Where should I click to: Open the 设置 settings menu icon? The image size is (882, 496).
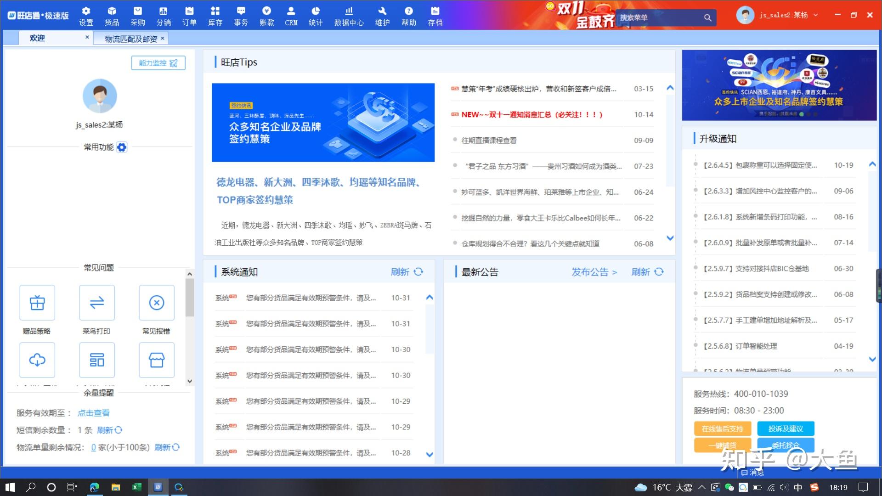coord(86,16)
